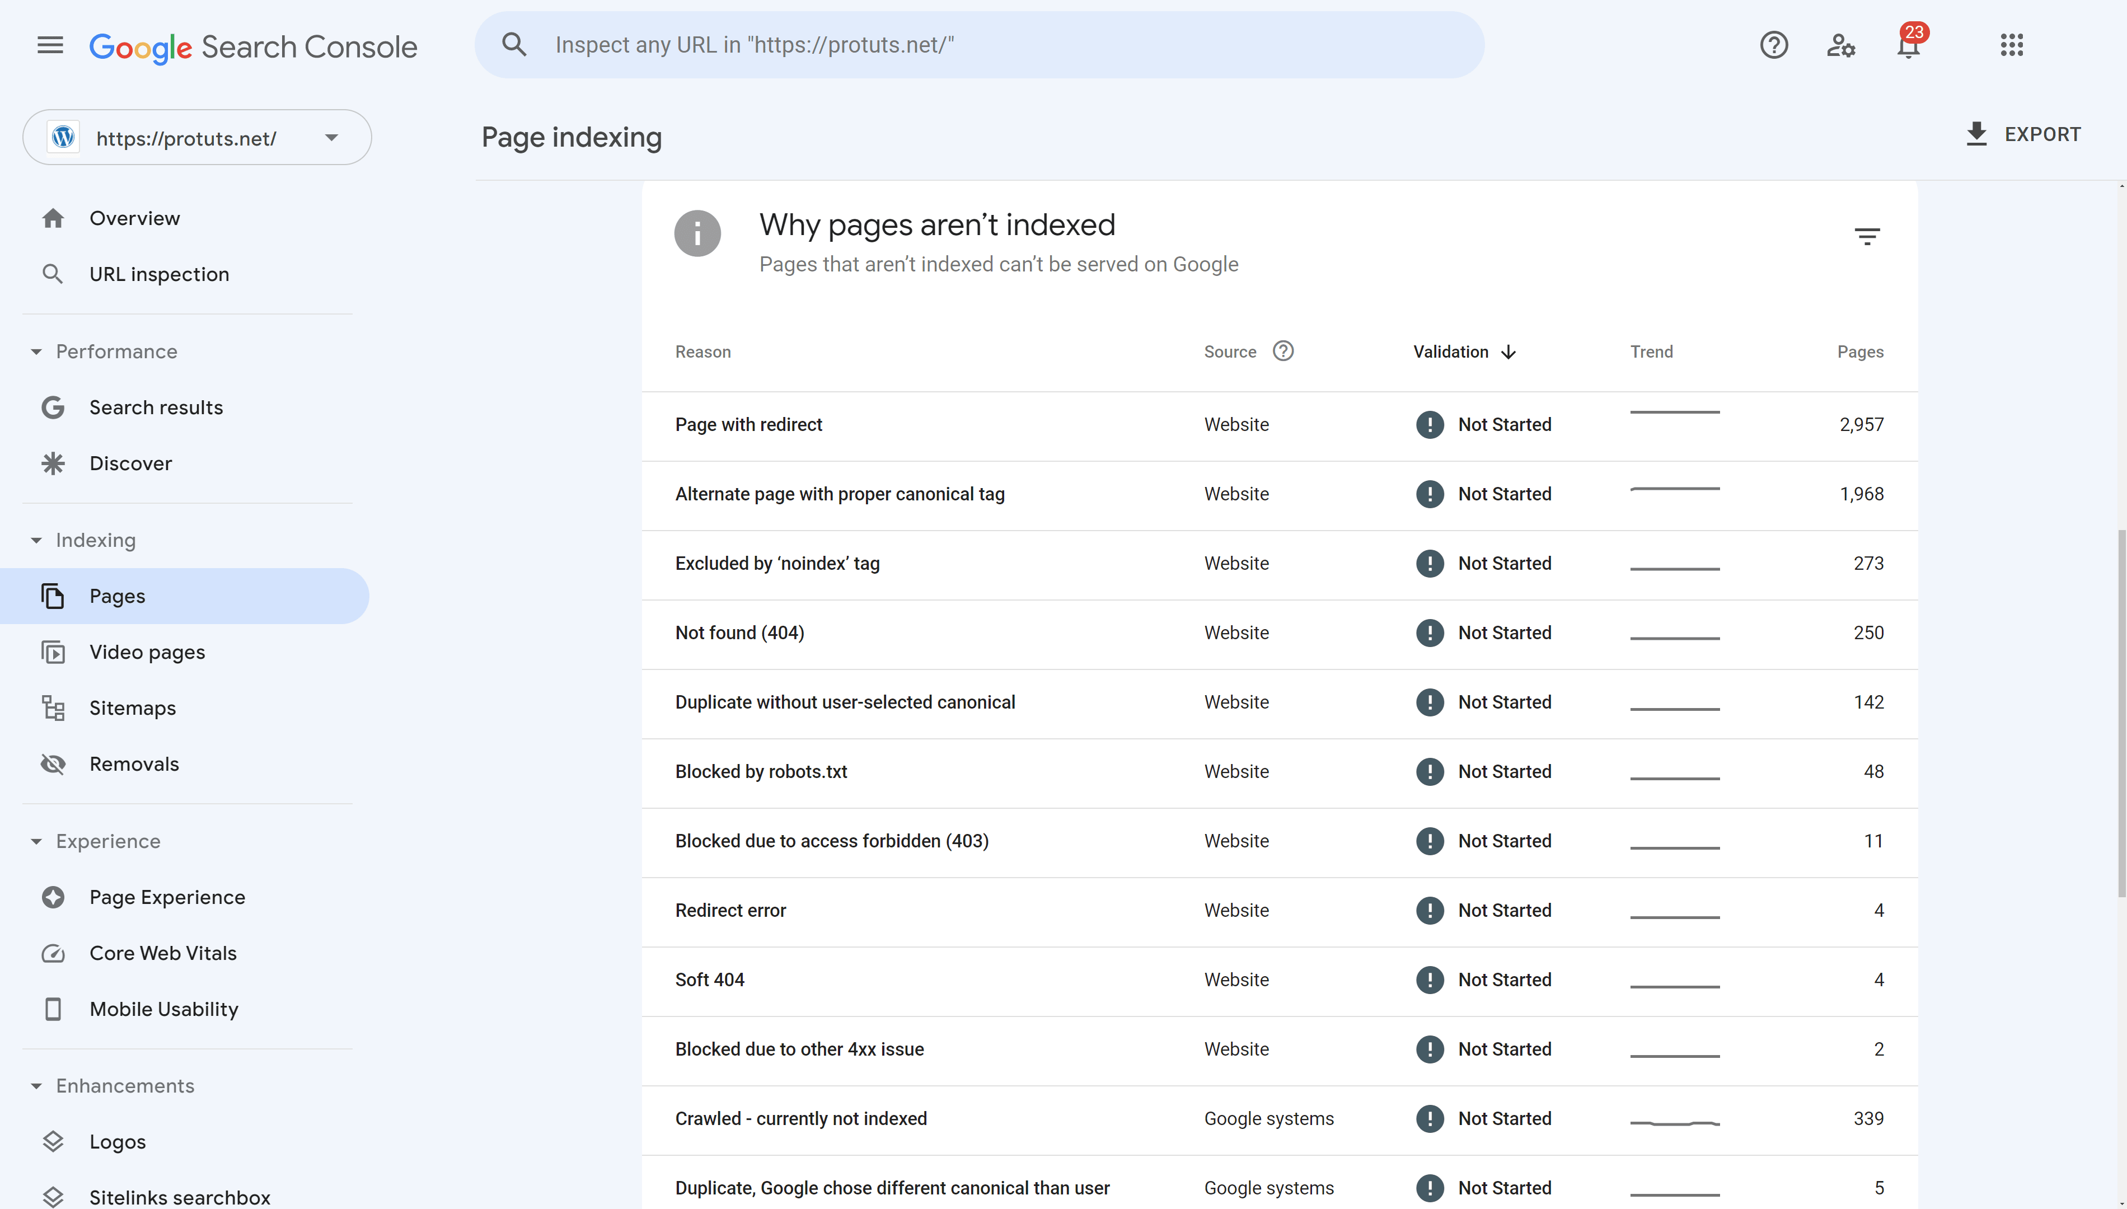Toggle visibility of Page with redirect row
2127x1209 pixels.
[1278, 425]
